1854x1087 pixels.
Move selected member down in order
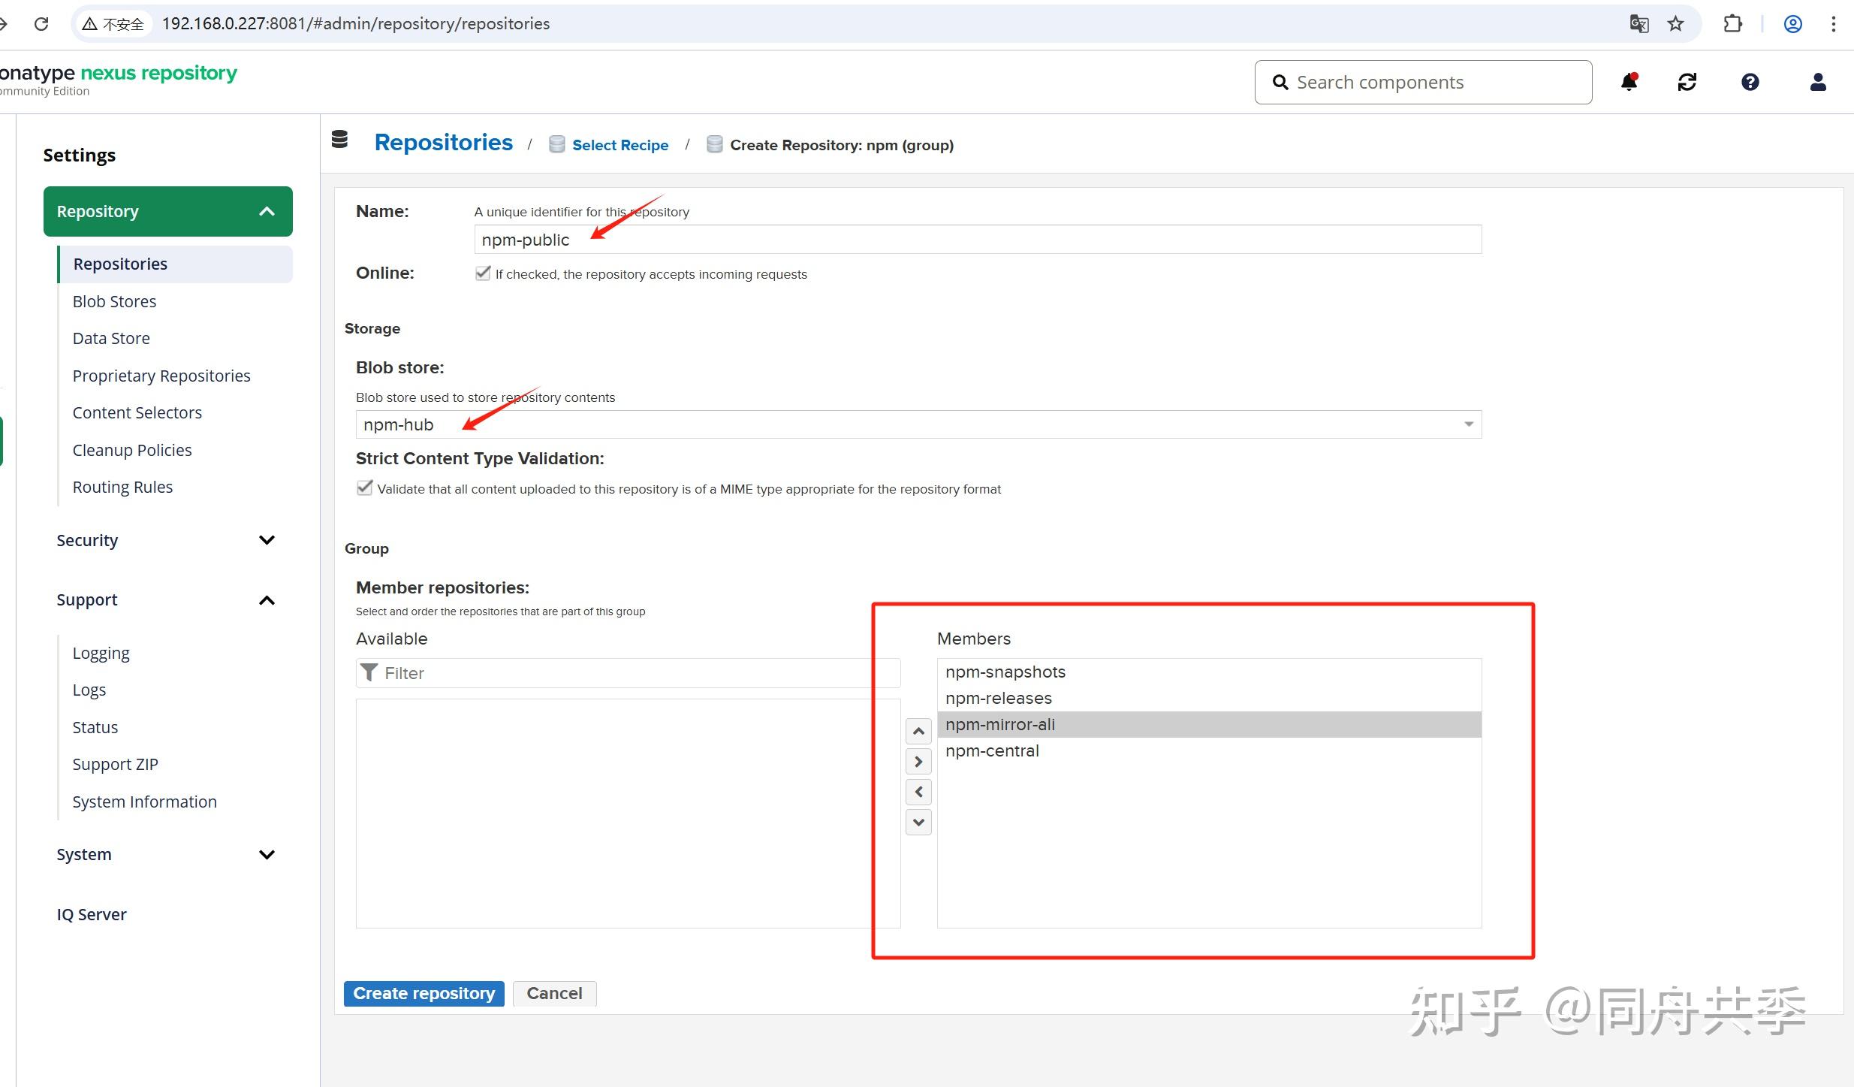pyautogui.click(x=918, y=822)
